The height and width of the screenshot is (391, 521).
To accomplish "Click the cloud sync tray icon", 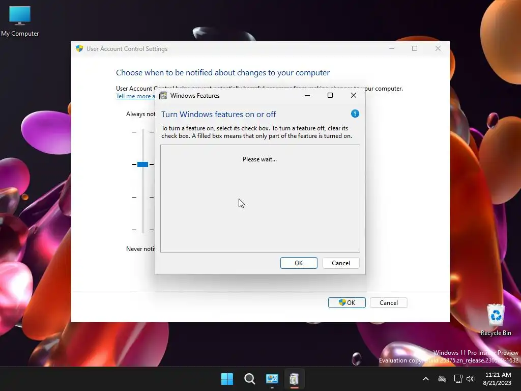I will [x=442, y=379].
